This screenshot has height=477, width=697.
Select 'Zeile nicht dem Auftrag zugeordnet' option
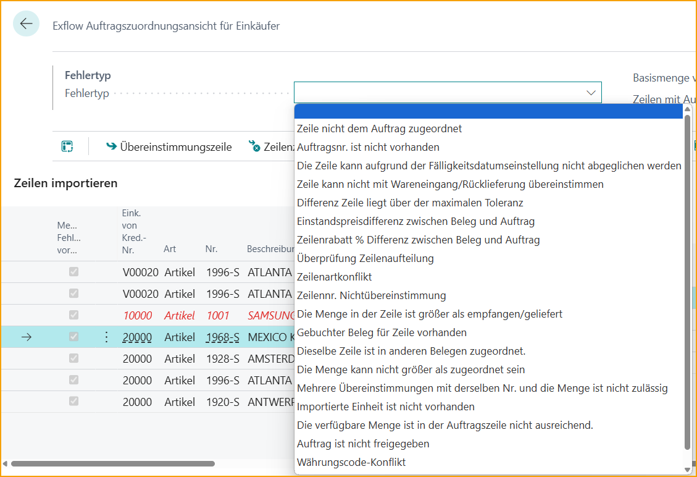379,129
